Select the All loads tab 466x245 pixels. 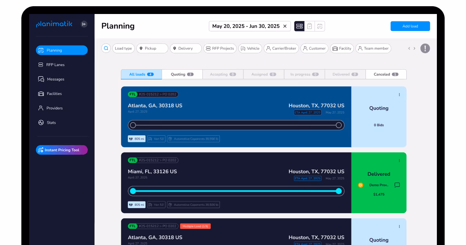(x=141, y=74)
